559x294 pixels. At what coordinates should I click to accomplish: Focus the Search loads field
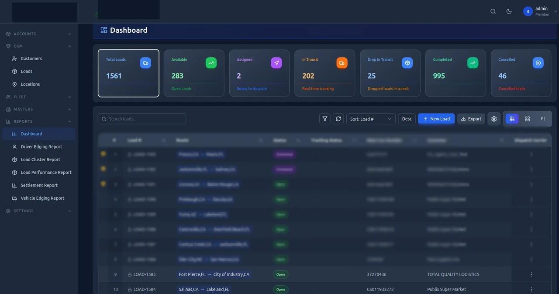142,119
